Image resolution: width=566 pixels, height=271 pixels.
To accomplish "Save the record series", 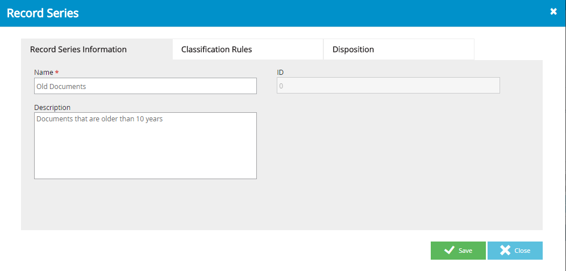I will click(458, 251).
